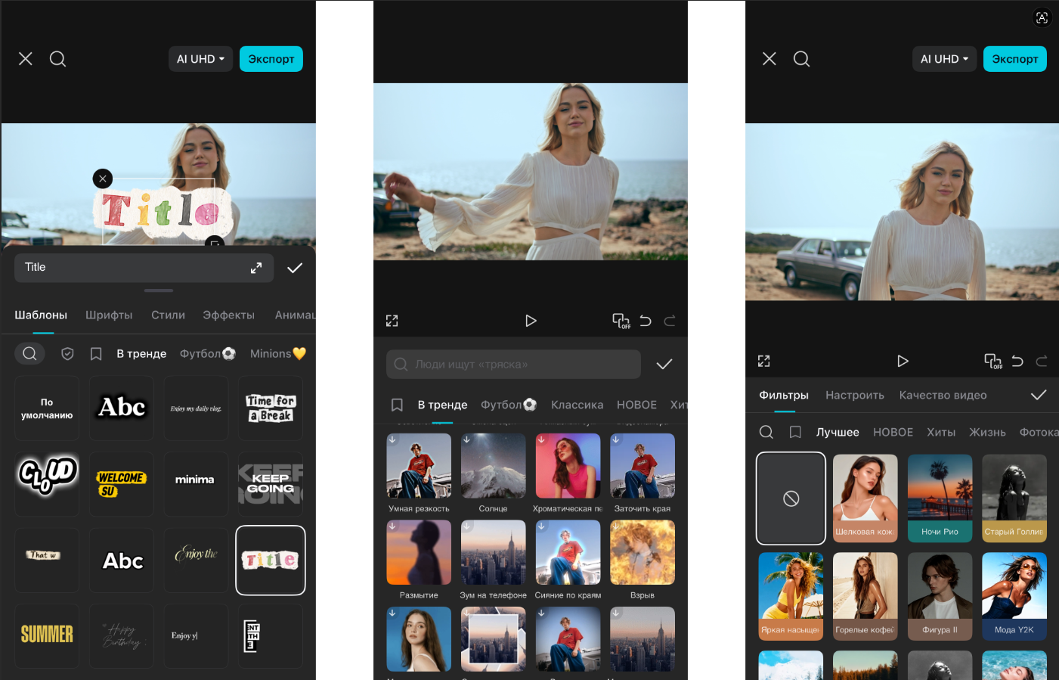Play the video in the right screen
Viewport: 1059px width, 680px height.
[x=903, y=362]
